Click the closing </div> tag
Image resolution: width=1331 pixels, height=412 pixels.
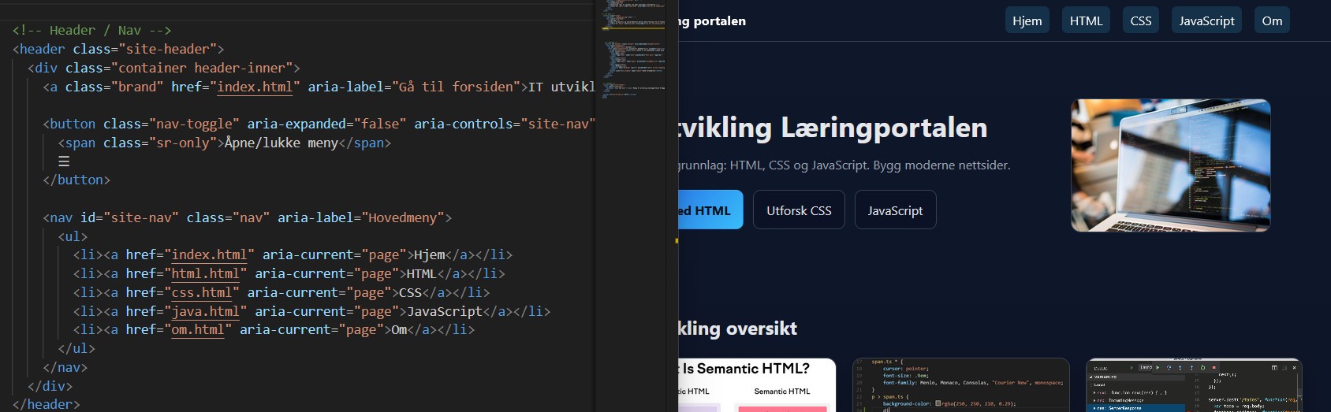[x=50, y=386]
